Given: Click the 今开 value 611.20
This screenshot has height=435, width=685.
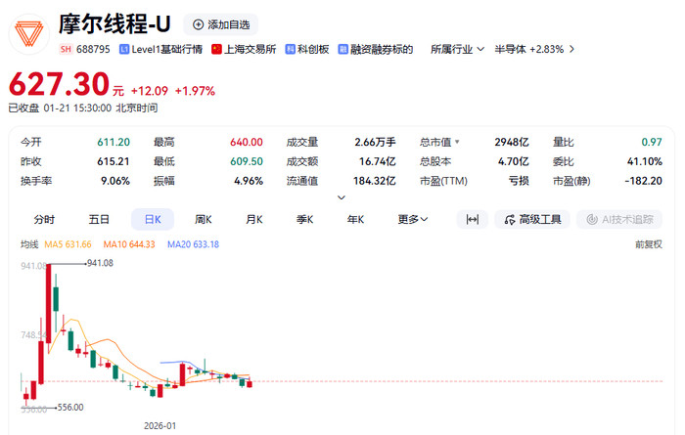Looking at the screenshot, I should tap(114, 143).
